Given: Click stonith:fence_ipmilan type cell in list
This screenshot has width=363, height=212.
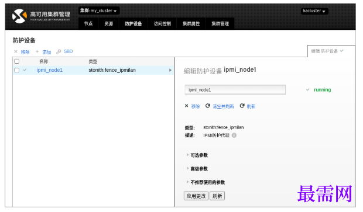Looking at the screenshot, I should click(112, 70).
